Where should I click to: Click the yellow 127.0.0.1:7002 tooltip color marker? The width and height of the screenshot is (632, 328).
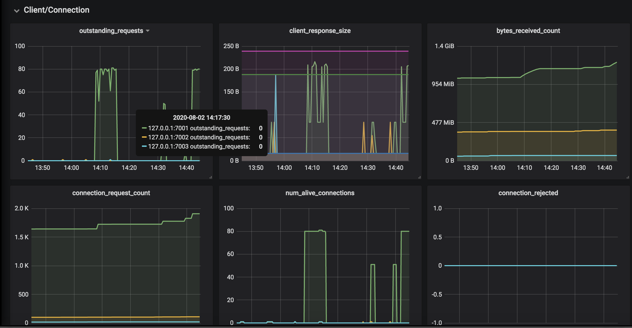(x=144, y=137)
